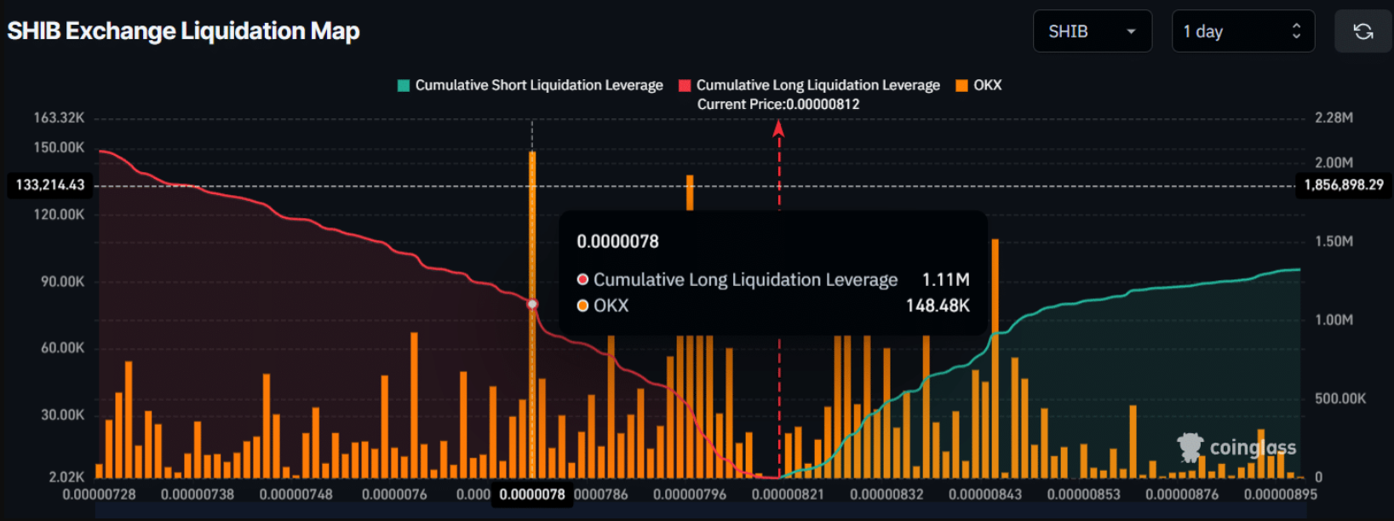The height and width of the screenshot is (521, 1394).
Task: Expand the 1 day timeframe selector
Action: [1242, 31]
